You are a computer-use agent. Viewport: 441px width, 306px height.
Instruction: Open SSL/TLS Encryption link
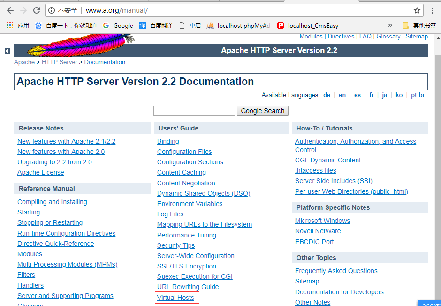187,266
